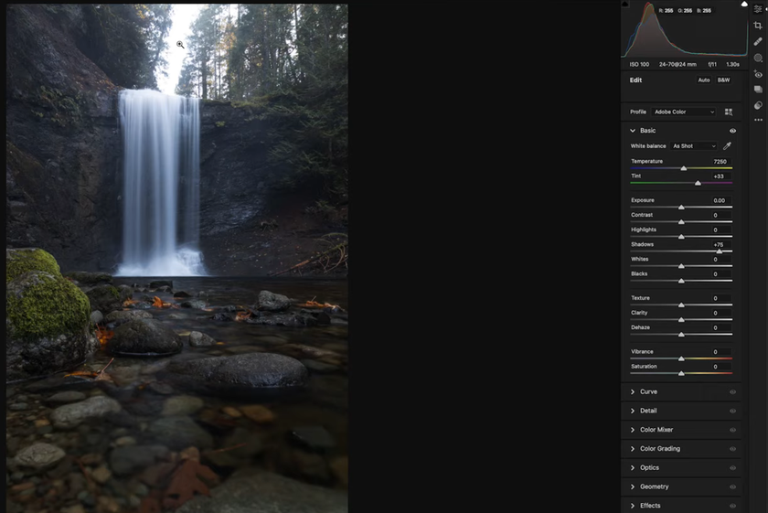The width and height of the screenshot is (768, 513).
Task: Click the Exposure slider handle
Action: [681, 208]
